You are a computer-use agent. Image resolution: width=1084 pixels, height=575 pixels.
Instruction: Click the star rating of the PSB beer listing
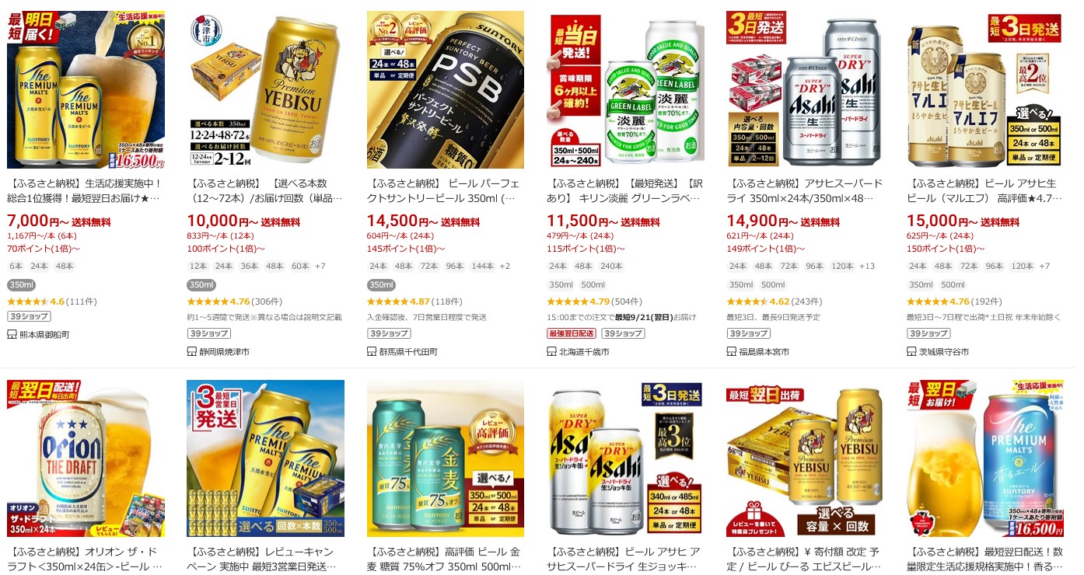388,301
